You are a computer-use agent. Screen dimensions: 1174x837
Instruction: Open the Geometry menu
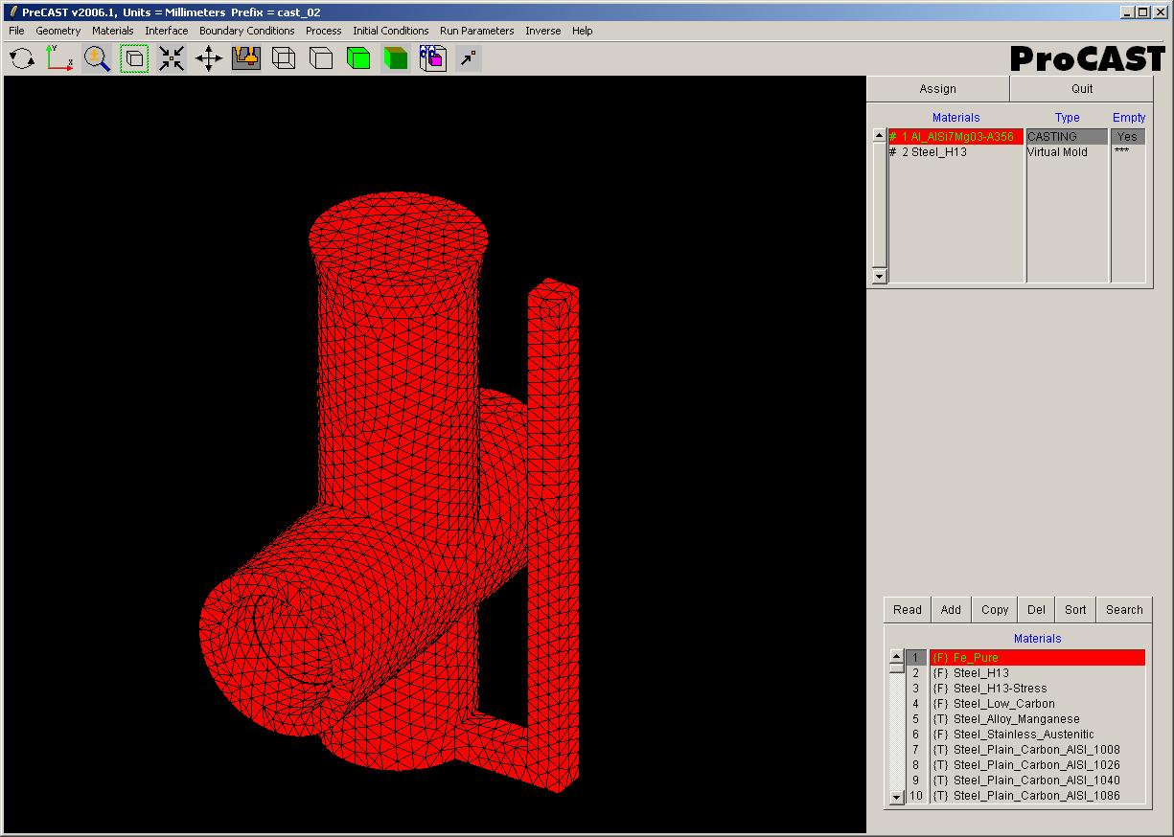coord(58,31)
